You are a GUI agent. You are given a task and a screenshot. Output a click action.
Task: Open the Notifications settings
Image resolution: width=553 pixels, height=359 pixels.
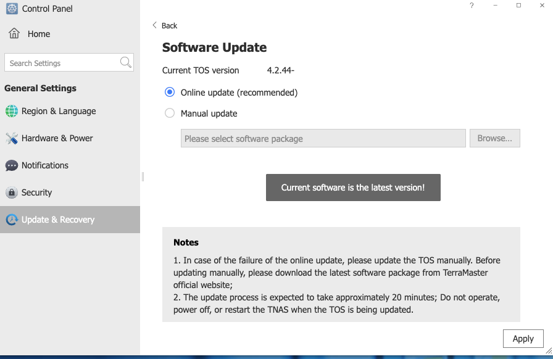pyautogui.click(x=70, y=165)
